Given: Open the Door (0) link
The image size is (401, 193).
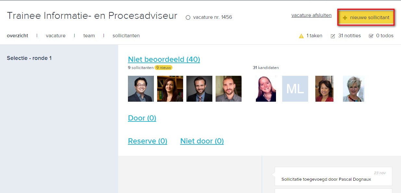Looking at the screenshot, I should (x=142, y=118).
